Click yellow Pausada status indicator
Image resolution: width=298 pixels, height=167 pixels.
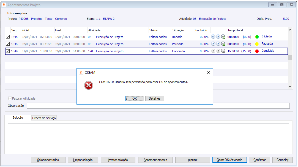click(257, 44)
